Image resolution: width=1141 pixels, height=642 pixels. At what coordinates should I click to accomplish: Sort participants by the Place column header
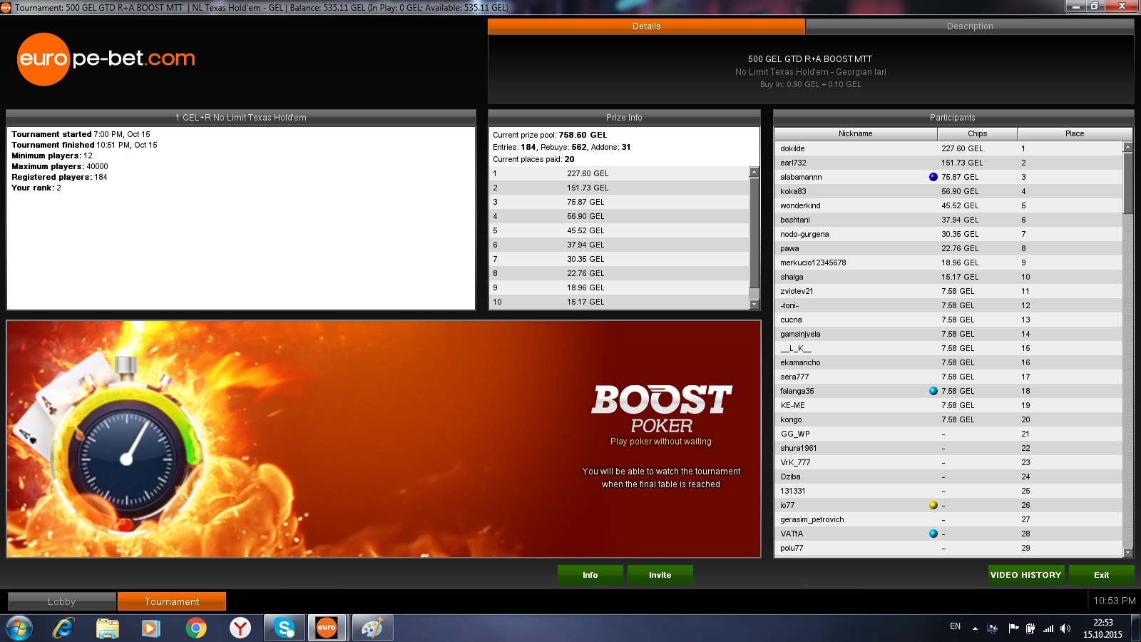tap(1075, 134)
